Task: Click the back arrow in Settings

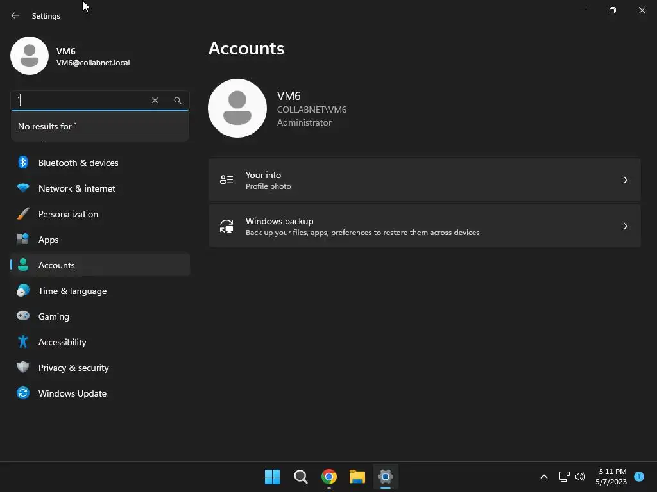Action: pos(15,15)
